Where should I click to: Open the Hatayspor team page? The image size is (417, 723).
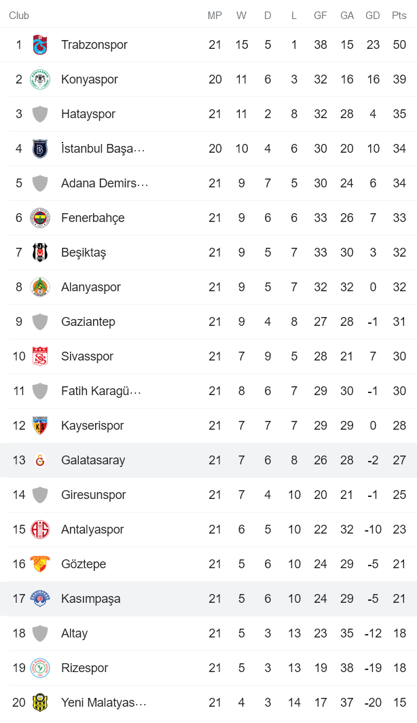click(x=91, y=113)
